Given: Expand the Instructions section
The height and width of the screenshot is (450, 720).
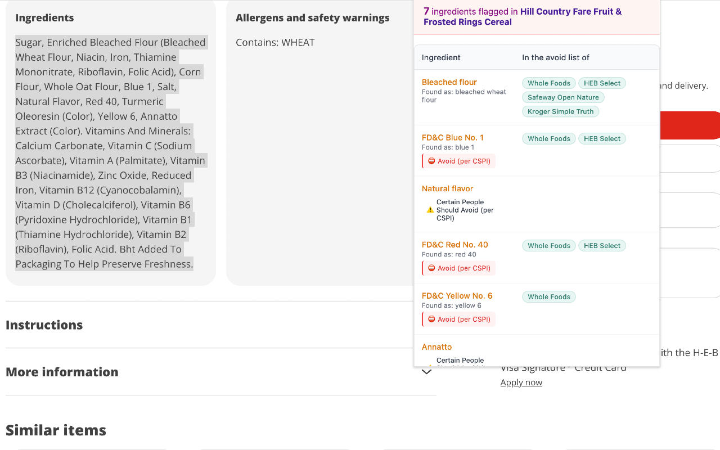Looking at the screenshot, I should click(x=44, y=325).
